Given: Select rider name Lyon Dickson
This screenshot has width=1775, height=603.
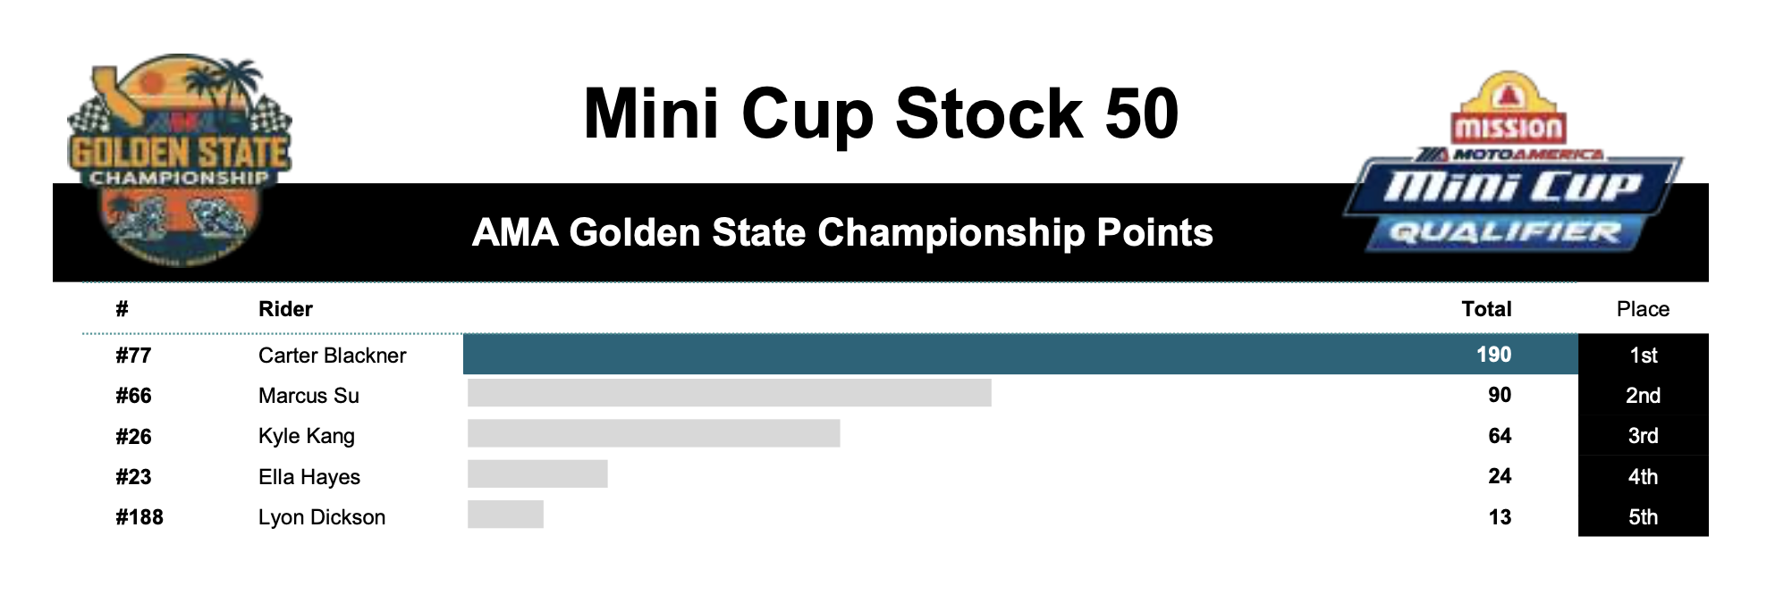Looking at the screenshot, I should 322,517.
